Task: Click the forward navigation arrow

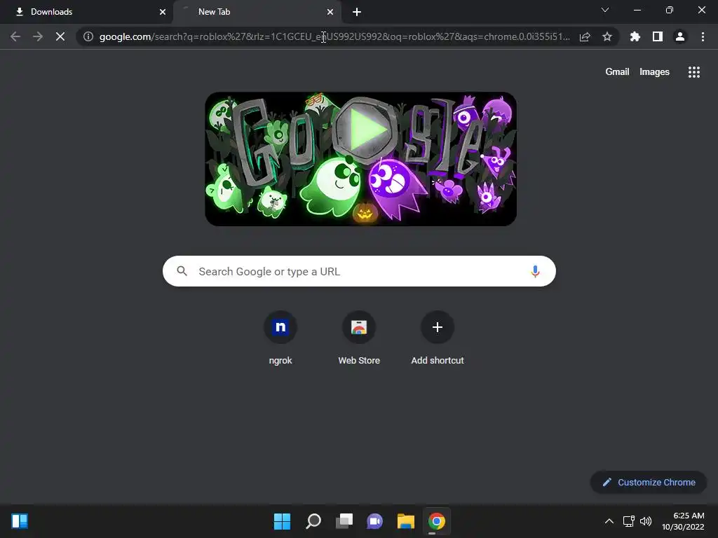Action: [38, 36]
